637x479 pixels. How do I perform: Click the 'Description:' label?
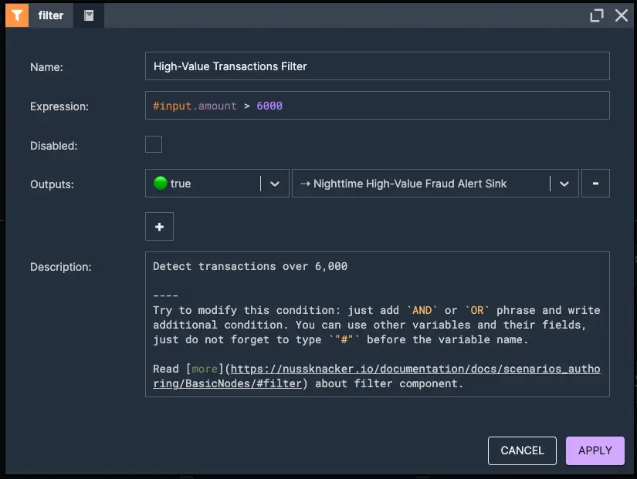pos(60,267)
